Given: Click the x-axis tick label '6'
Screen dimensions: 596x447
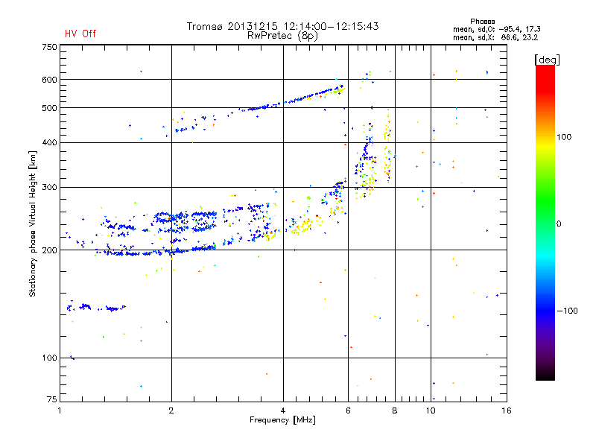Looking at the screenshot, I should click(x=348, y=410).
